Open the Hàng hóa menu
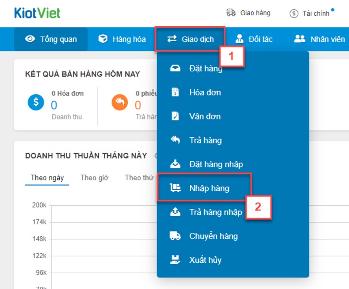The height and width of the screenshot is (289, 349). click(x=122, y=39)
